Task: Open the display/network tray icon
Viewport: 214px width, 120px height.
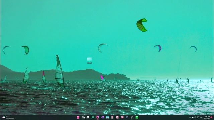Action: point(198,117)
